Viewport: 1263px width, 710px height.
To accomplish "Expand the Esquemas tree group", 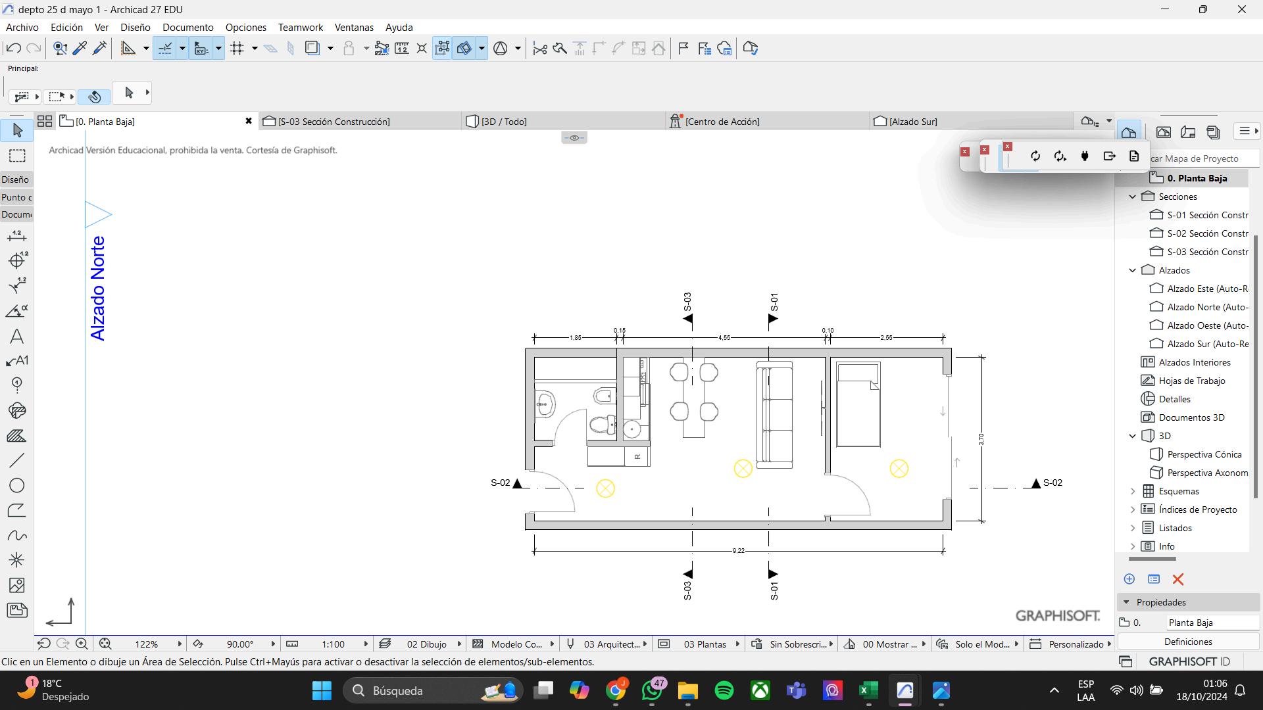I will pyautogui.click(x=1132, y=491).
